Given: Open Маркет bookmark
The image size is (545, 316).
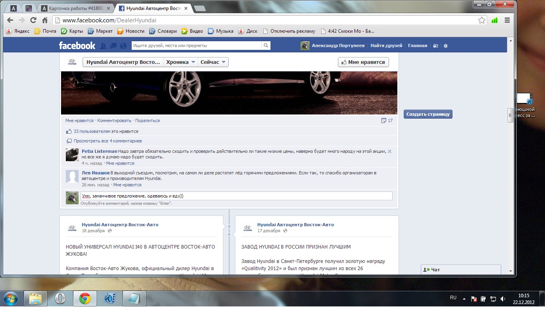Looking at the screenshot, I should point(100,31).
